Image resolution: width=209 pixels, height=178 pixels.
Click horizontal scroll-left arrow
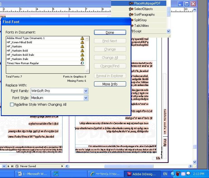point(67,166)
